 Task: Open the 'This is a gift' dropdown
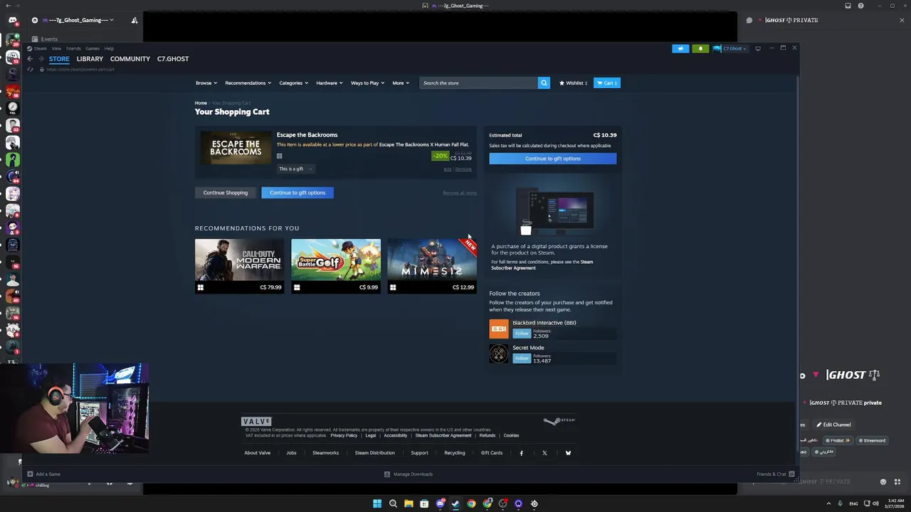(295, 169)
